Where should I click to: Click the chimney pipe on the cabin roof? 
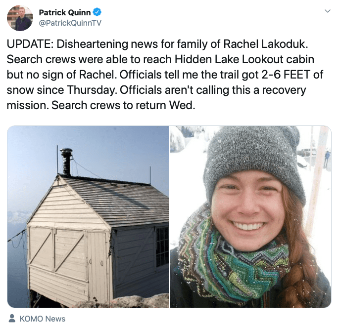tap(66, 162)
